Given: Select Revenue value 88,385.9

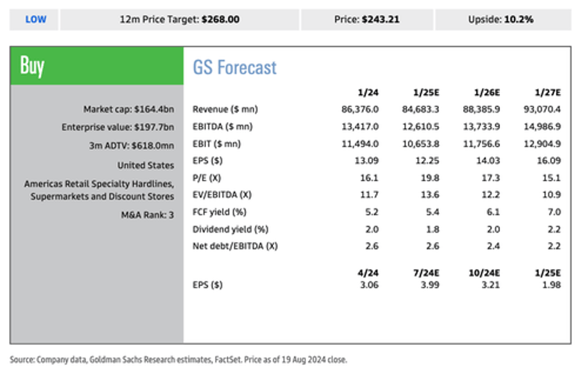Looking at the screenshot, I should (481, 109).
